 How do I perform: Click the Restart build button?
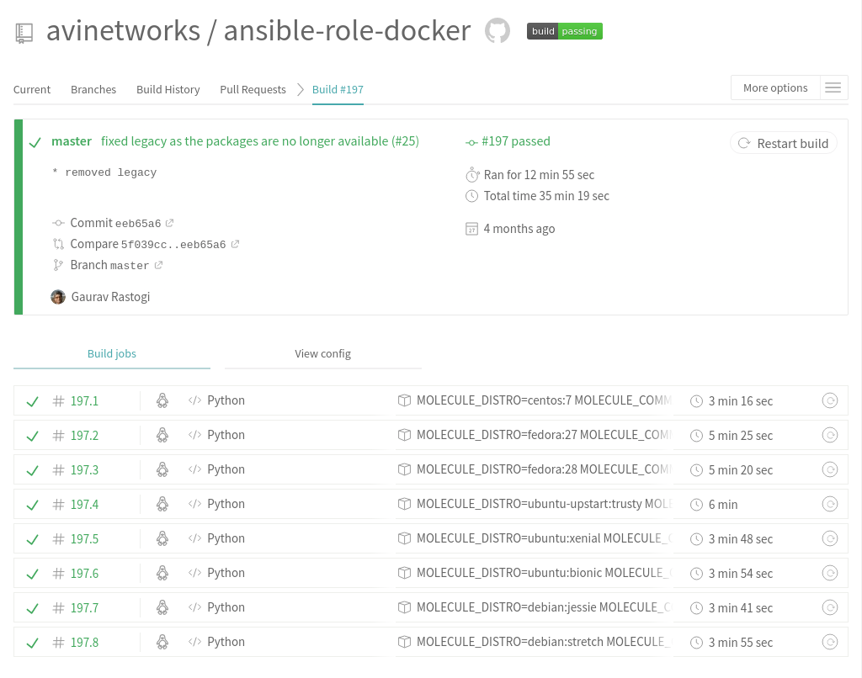pyautogui.click(x=784, y=143)
